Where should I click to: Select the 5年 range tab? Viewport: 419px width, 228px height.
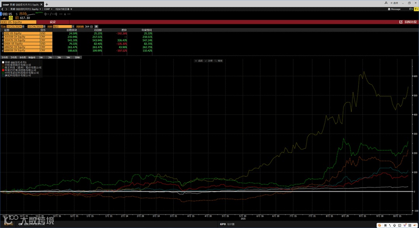click(x=68, y=57)
